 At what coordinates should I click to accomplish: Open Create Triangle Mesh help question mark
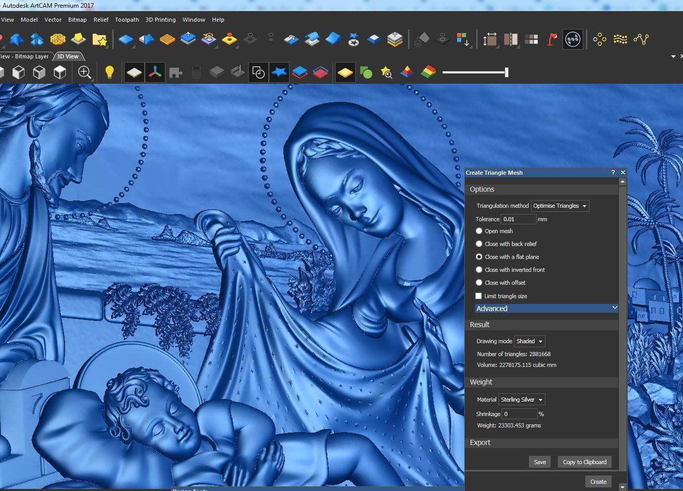pyautogui.click(x=613, y=173)
